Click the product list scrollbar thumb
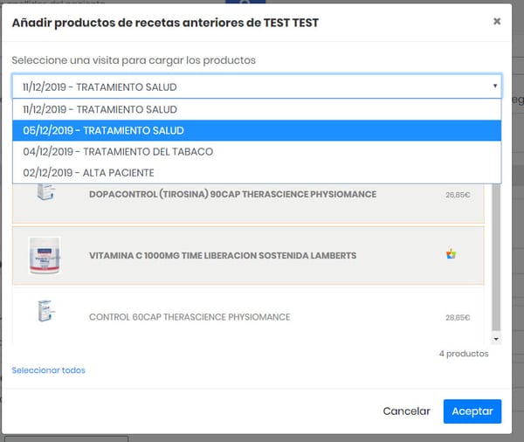Viewport: 524px width, 442px height. tap(496, 257)
